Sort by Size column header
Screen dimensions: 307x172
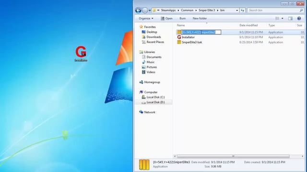pos(299,25)
